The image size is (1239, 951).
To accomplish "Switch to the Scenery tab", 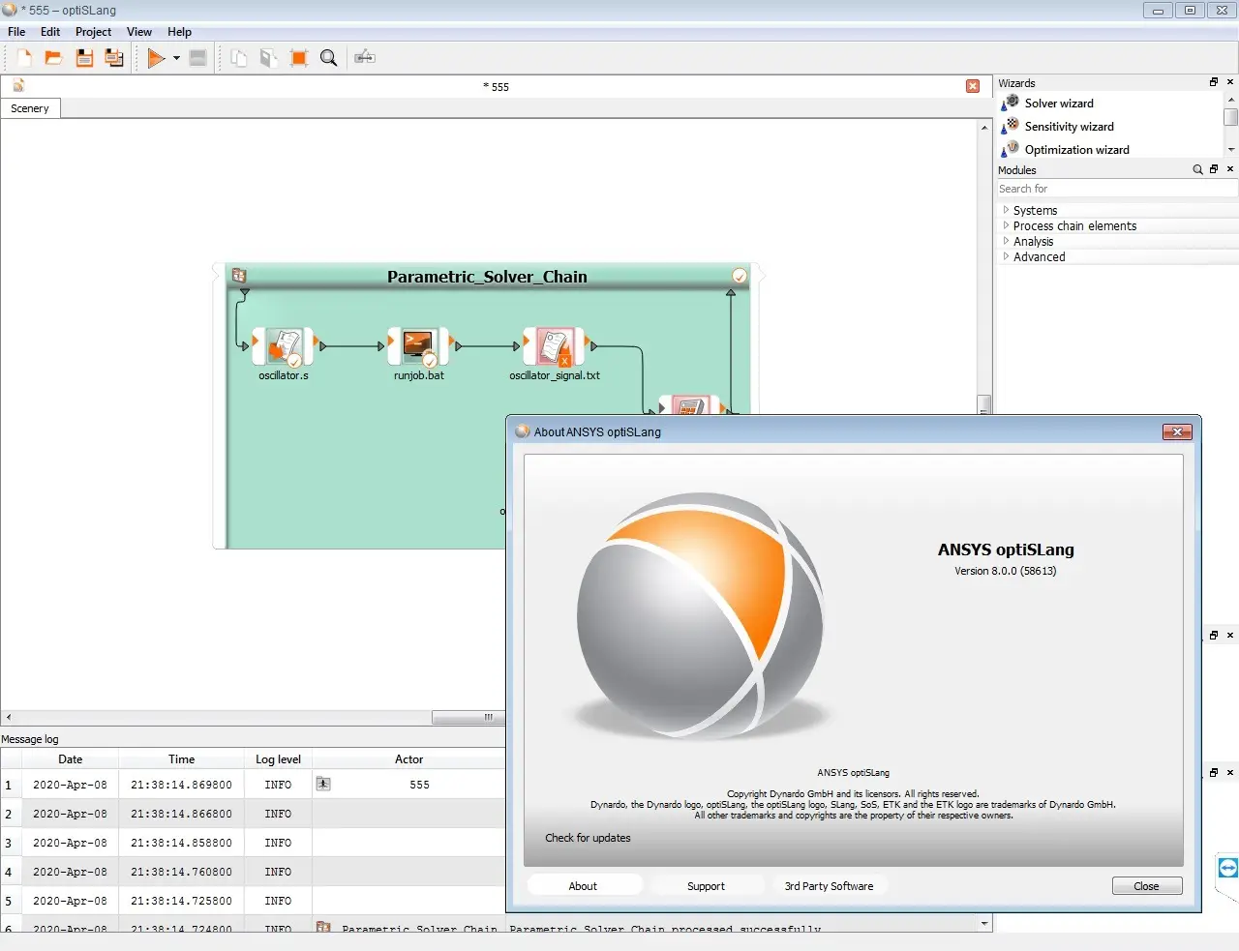I will click(30, 108).
